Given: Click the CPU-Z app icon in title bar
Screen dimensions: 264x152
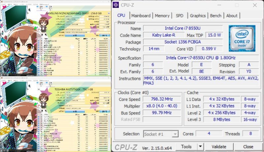Looking at the screenshot, I should point(116,5).
